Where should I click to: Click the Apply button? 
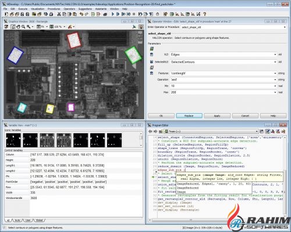point(217,116)
